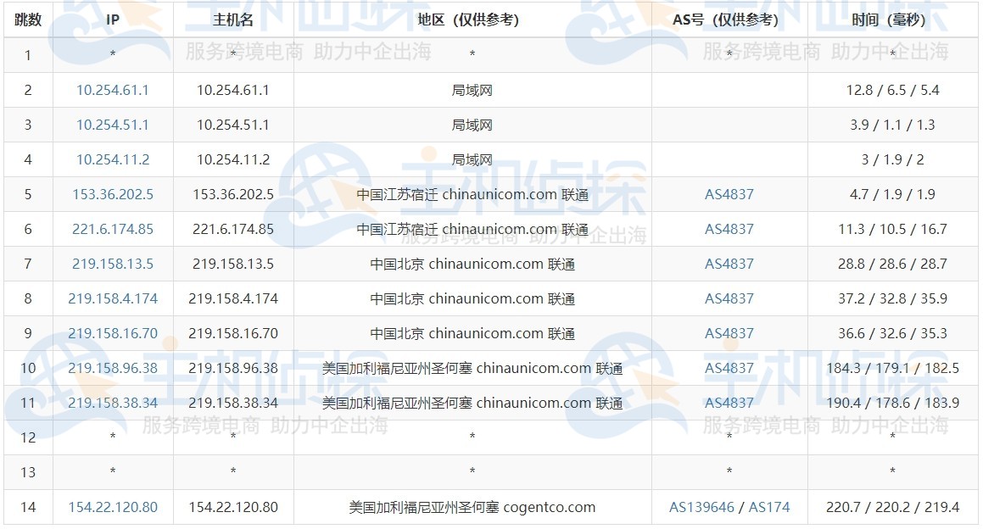
Task: Click AS4837 link in hop 8 row
Action: pyautogui.click(x=729, y=299)
